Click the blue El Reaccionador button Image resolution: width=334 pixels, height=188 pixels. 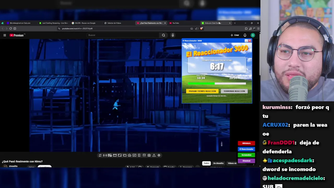[x=246, y=149]
